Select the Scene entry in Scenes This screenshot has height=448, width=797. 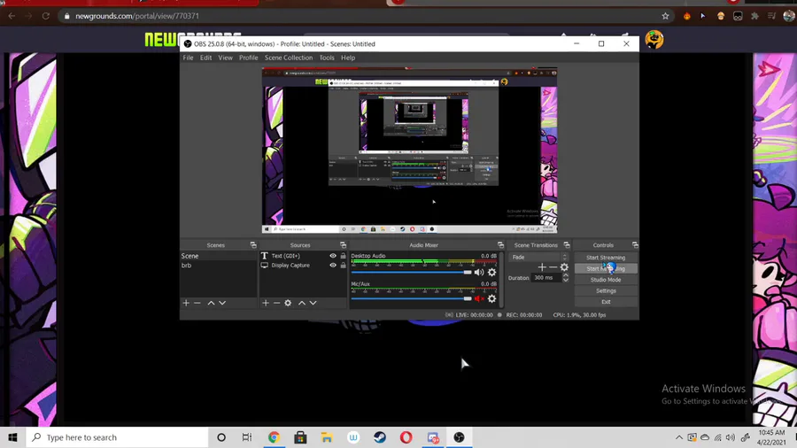pyautogui.click(x=219, y=256)
